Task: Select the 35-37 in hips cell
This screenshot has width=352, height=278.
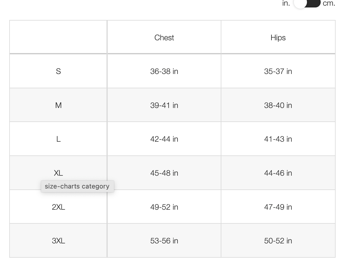Action: point(278,71)
